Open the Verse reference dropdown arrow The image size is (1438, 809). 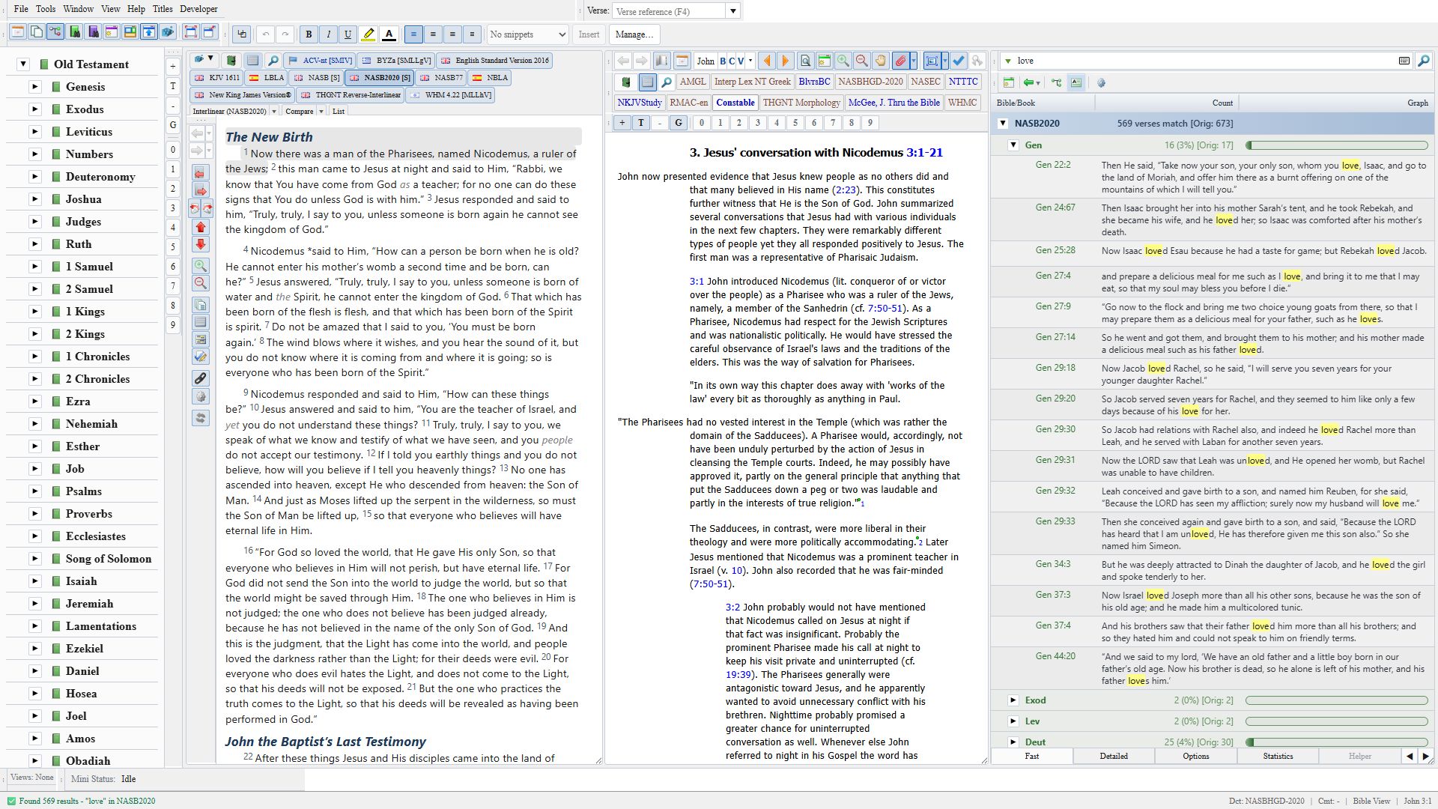(x=733, y=11)
